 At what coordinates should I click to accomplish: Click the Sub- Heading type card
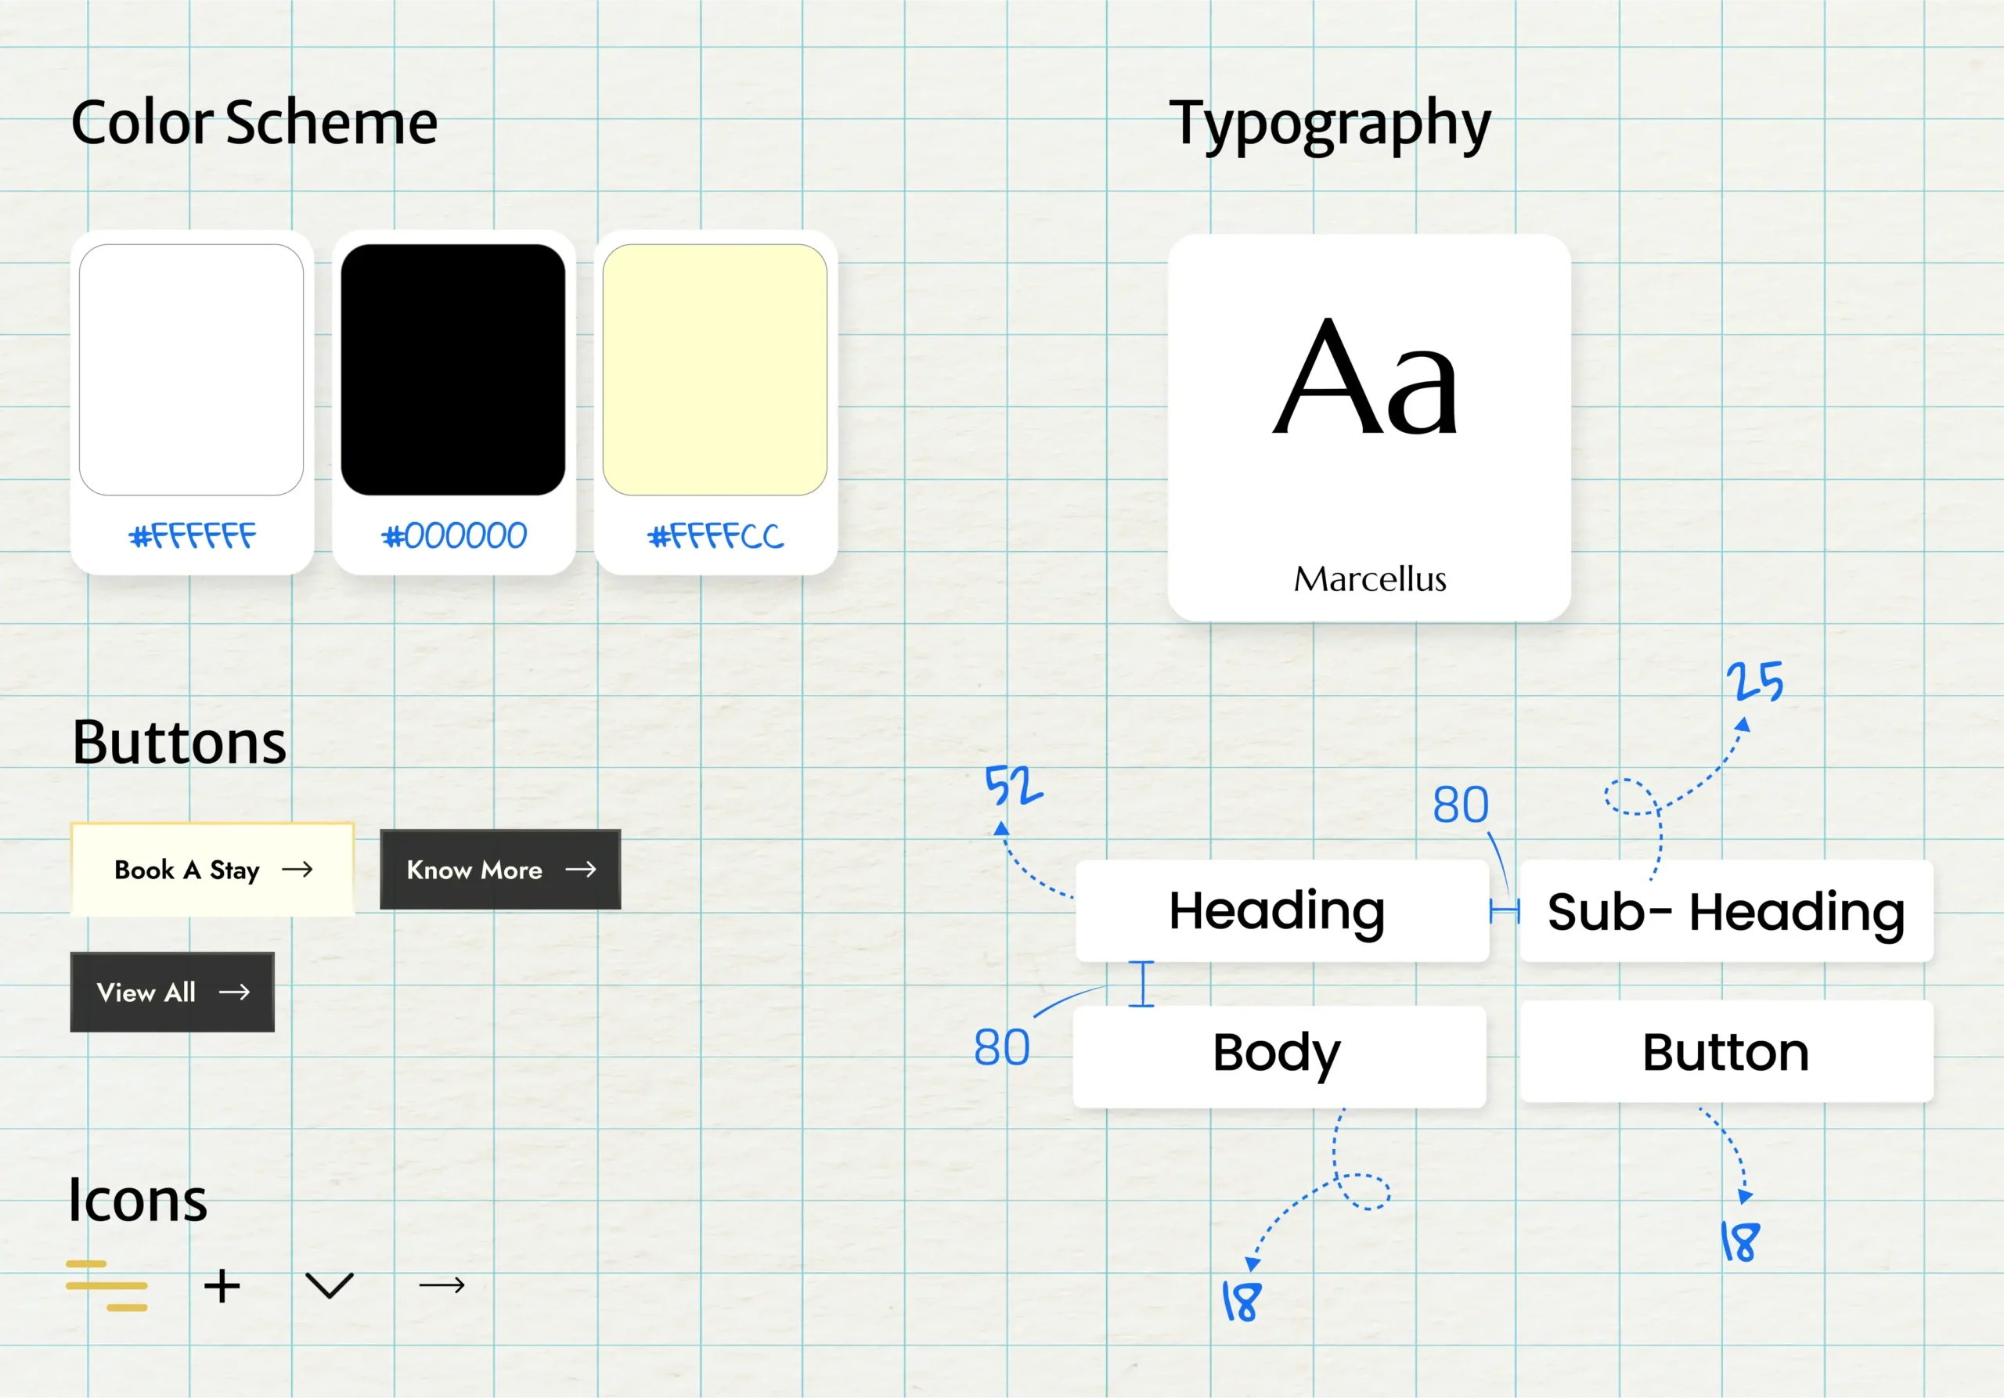tap(1726, 910)
